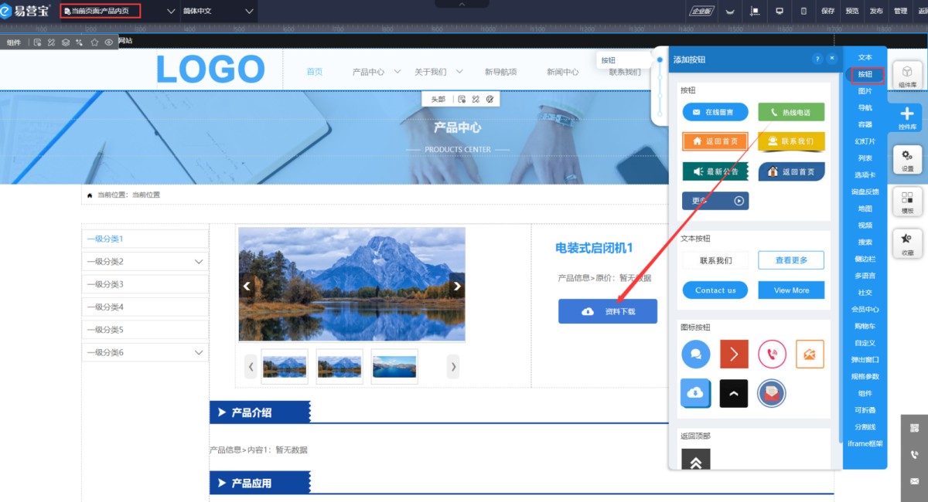This screenshot has width=928, height=502.
Task: Switch to mobile phone view icon
Action: [803, 12]
